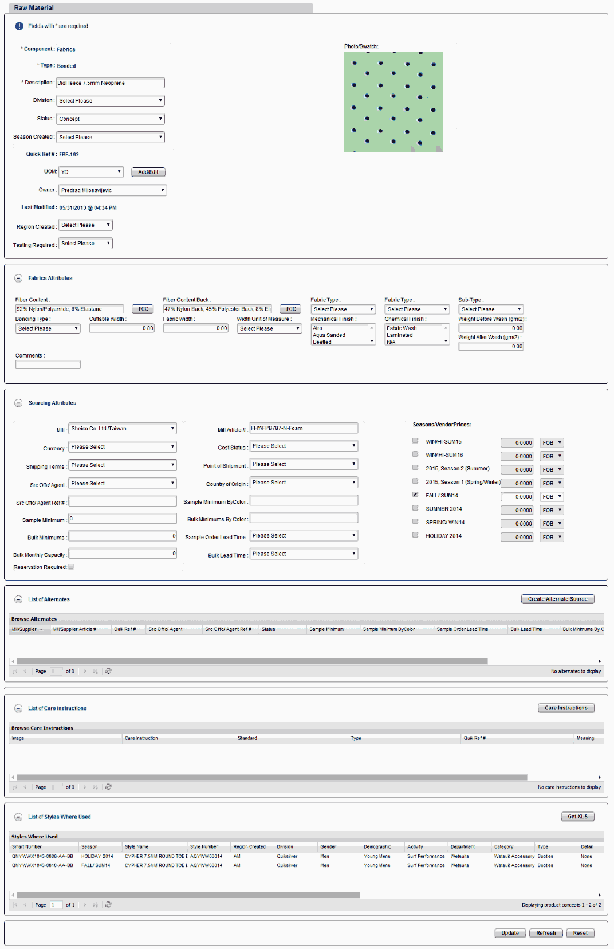Click into the Description input field

111,83
